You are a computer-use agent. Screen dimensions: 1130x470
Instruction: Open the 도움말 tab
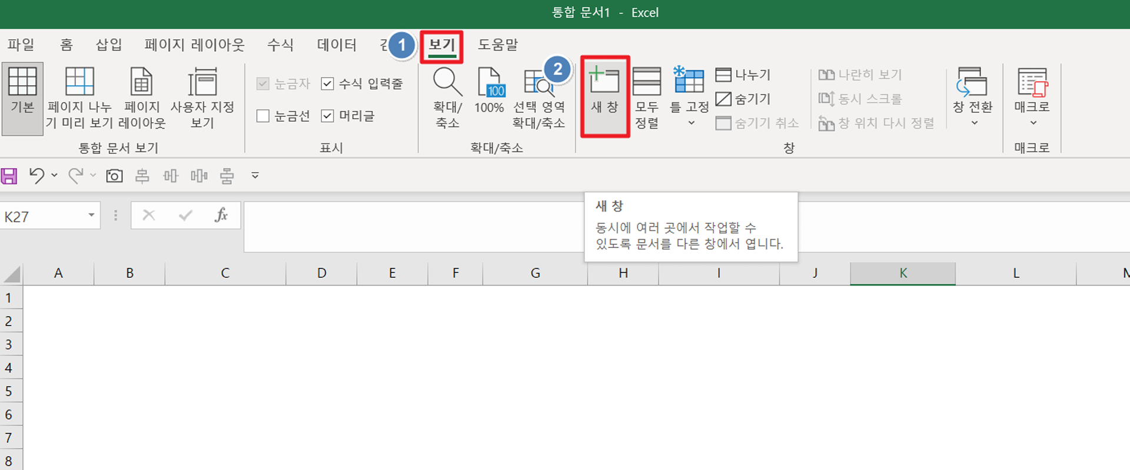(498, 45)
